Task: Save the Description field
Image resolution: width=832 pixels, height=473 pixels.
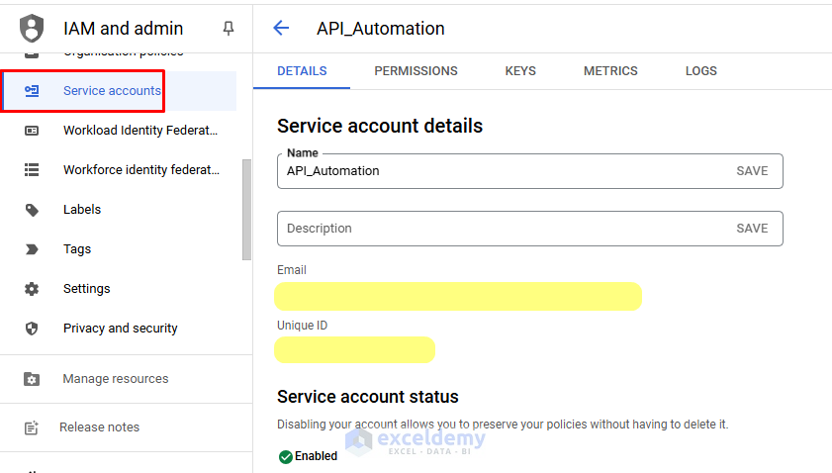Action: [752, 229]
